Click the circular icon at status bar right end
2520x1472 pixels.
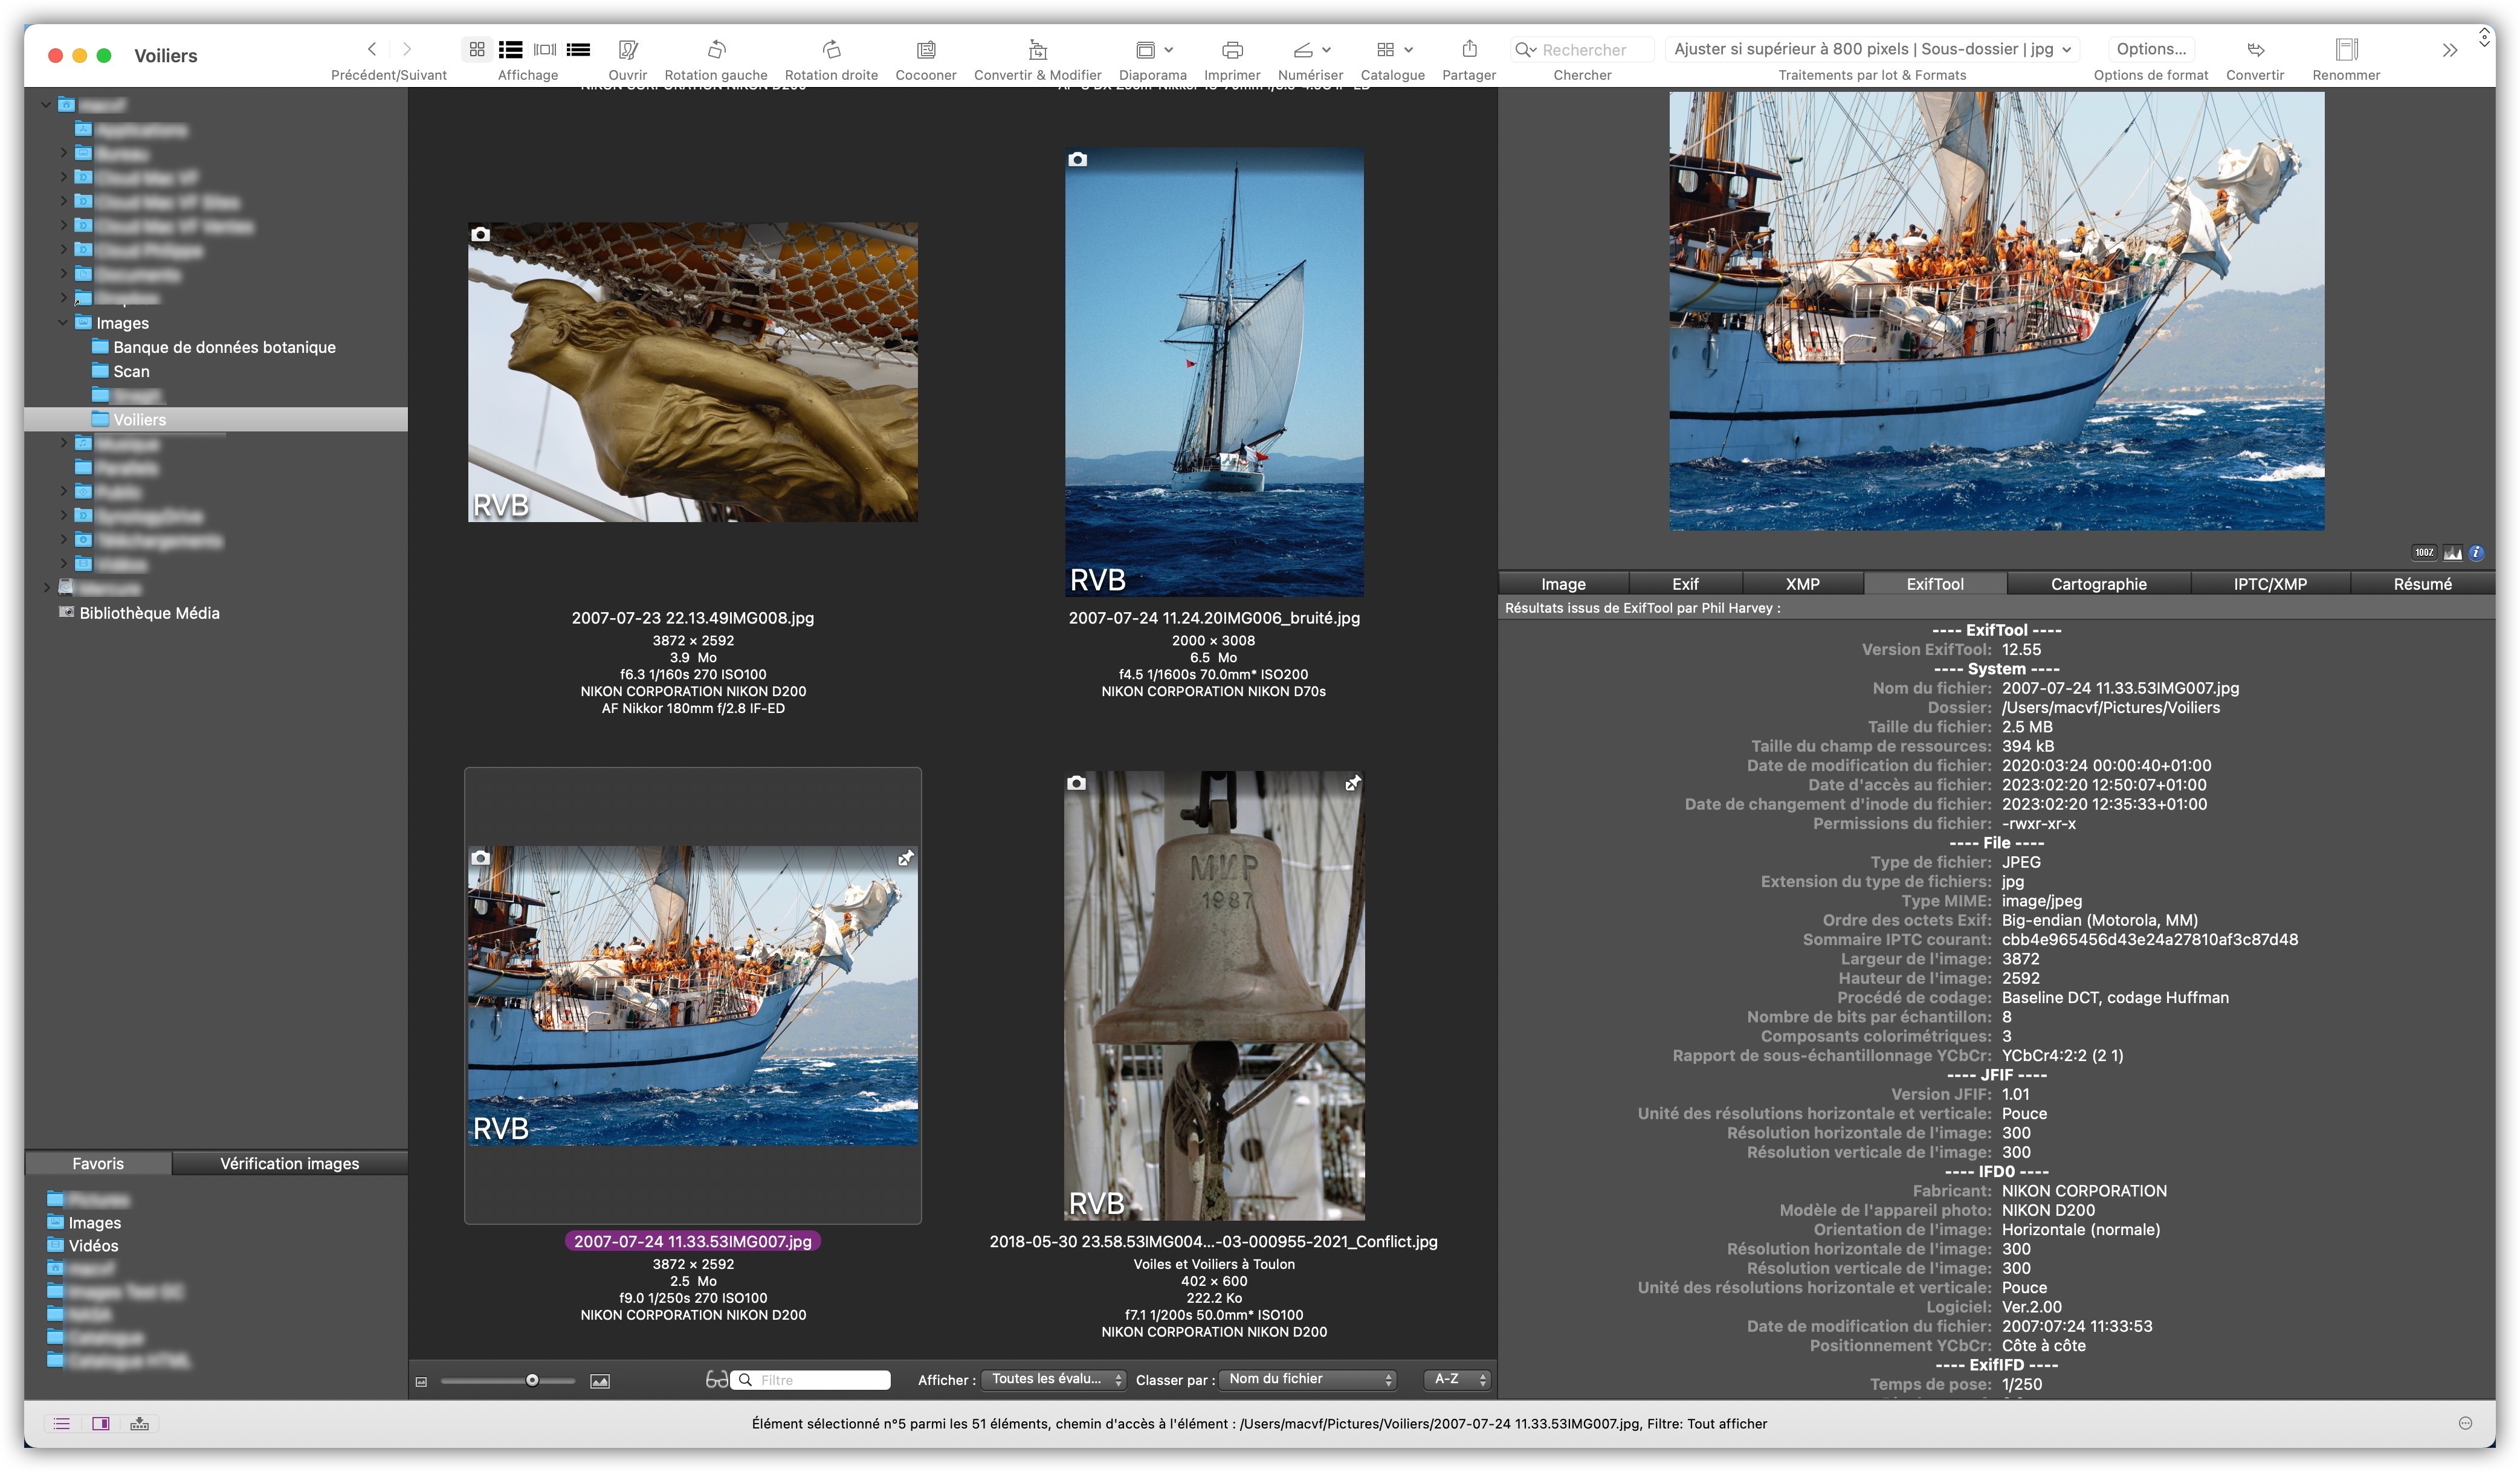pos(2465,1423)
